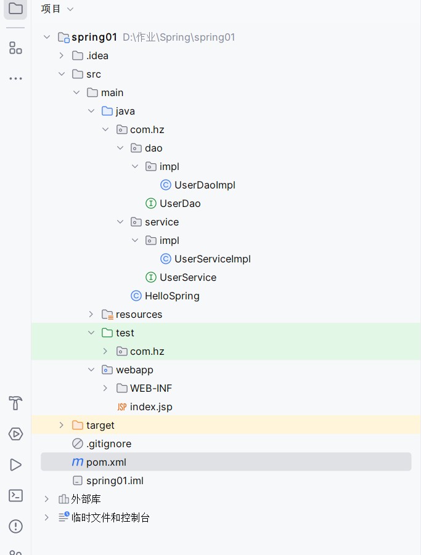Expand the target folder

click(x=61, y=425)
